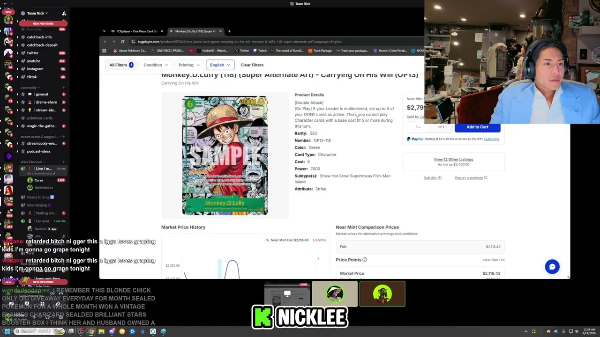Open the Track Package bookmark
This screenshot has width=600, height=337.
click(320, 51)
